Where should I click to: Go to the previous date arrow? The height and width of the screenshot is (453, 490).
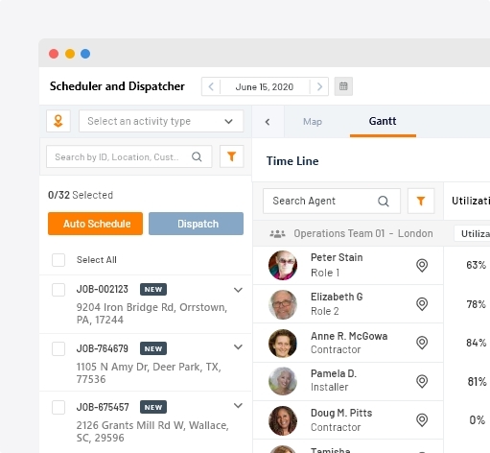[211, 86]
